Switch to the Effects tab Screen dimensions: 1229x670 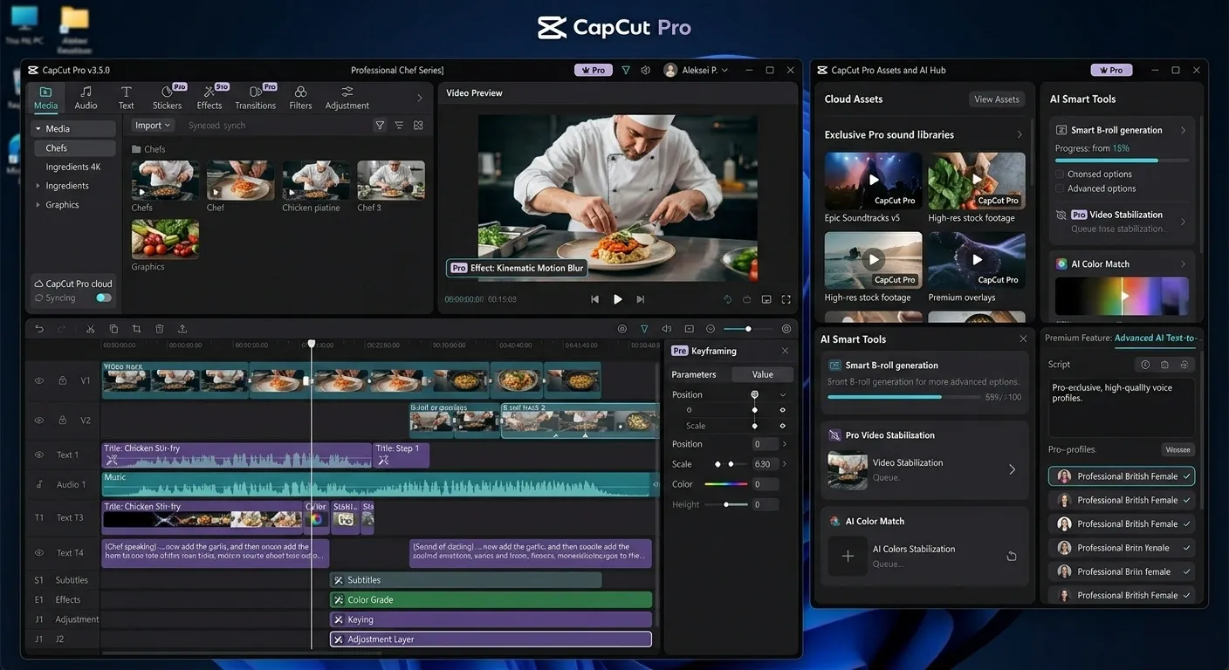point(209,98)
